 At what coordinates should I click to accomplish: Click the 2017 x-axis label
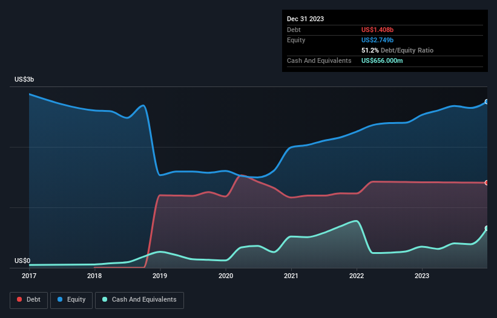pyautogui.click(x=29, y=276)
